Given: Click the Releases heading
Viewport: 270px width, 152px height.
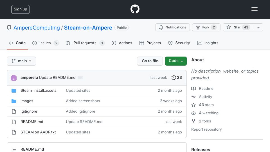Looking at the screenshot, I should (x=201, y=149).
